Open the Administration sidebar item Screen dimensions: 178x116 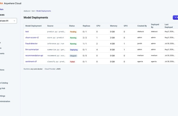pyautogui.click(x=5, y=101)
